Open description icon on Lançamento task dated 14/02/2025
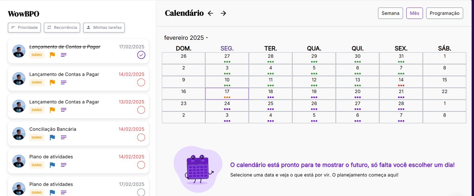474x196 pixels. pos(64,82)
